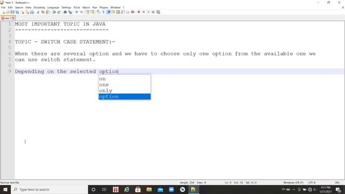Open the Macro menu

pyautogui.click(x=86, y=8)
